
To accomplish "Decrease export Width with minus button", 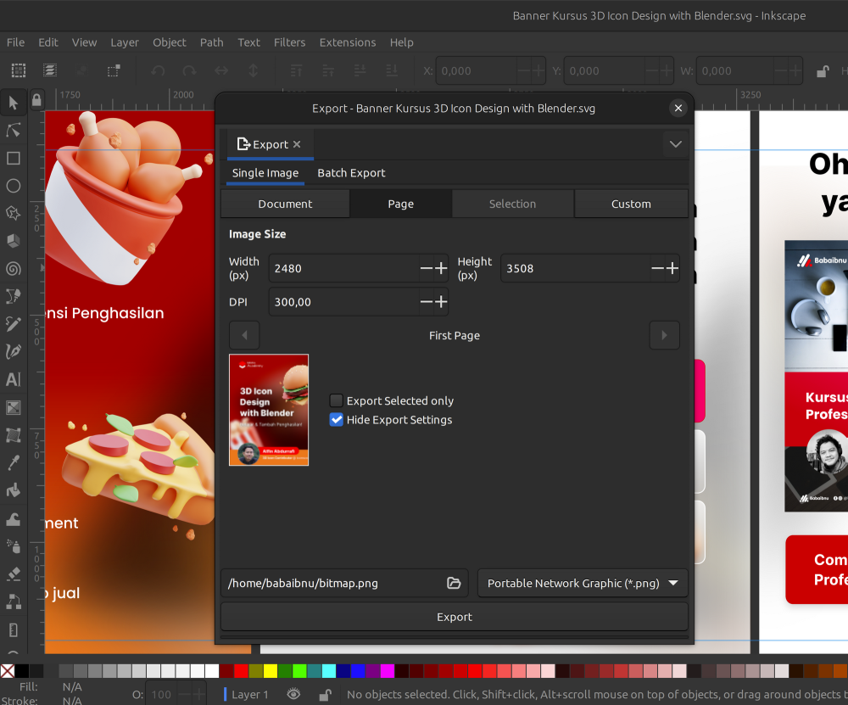I will pyautogui.click(x=427, y=268).
